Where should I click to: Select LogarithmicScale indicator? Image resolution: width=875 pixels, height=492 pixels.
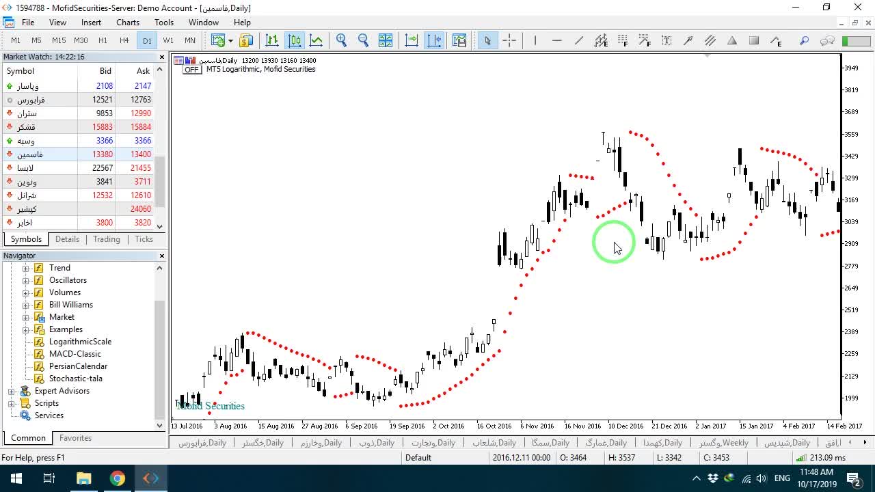80,342
